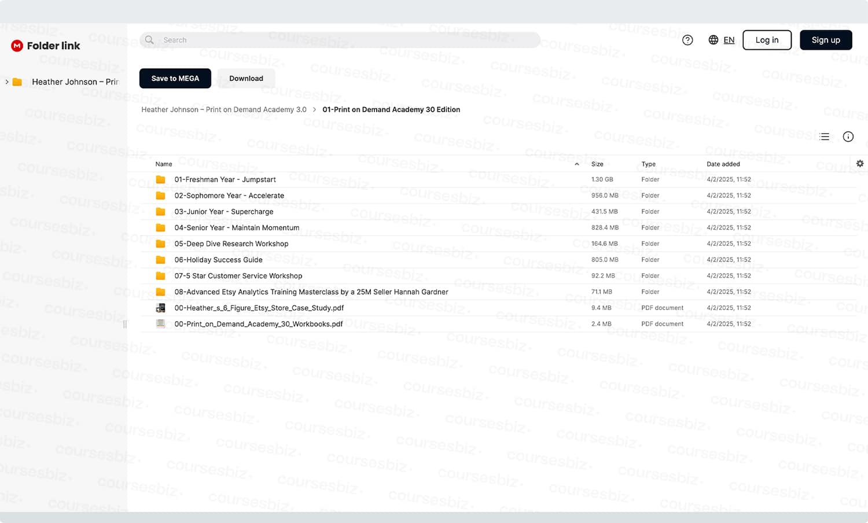Click PDF document type of Case Study row
The width and height of the screenshot is (868, 523).
[x=662, y=308]
